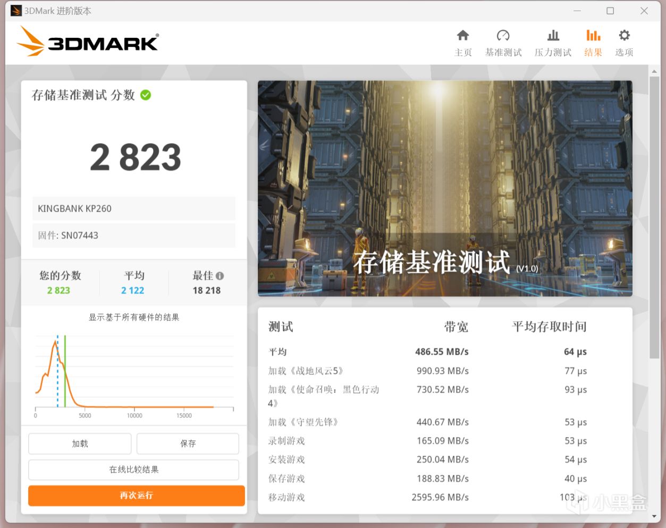Screen dimensions: 666x528
Task: Maximize the 3DMark window
Action: point(610,11)
